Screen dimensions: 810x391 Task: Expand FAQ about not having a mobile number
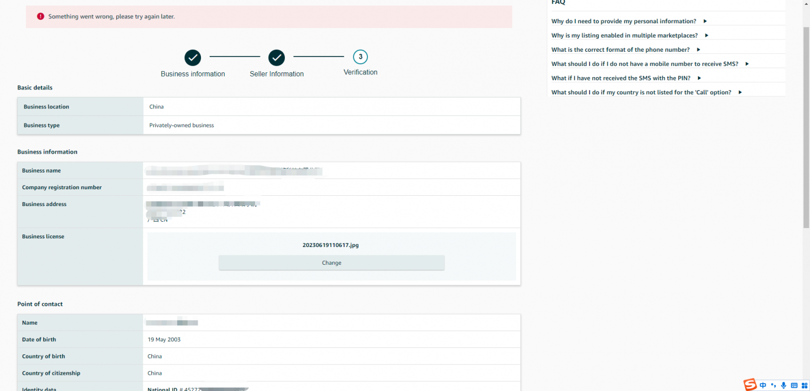click(x=650, y=64)
